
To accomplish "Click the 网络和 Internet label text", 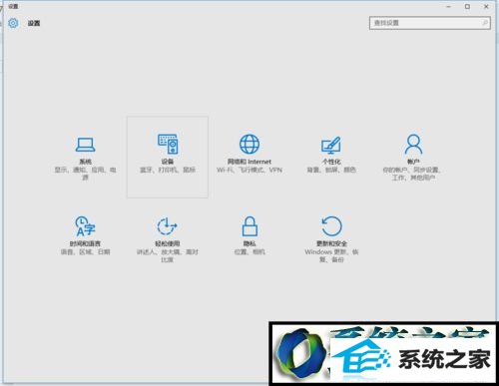I will [x=249, y=162].
